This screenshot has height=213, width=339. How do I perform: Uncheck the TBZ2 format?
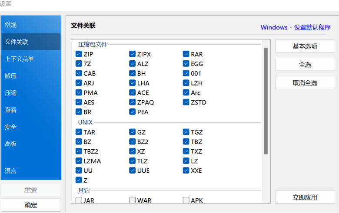pos(79,151)
